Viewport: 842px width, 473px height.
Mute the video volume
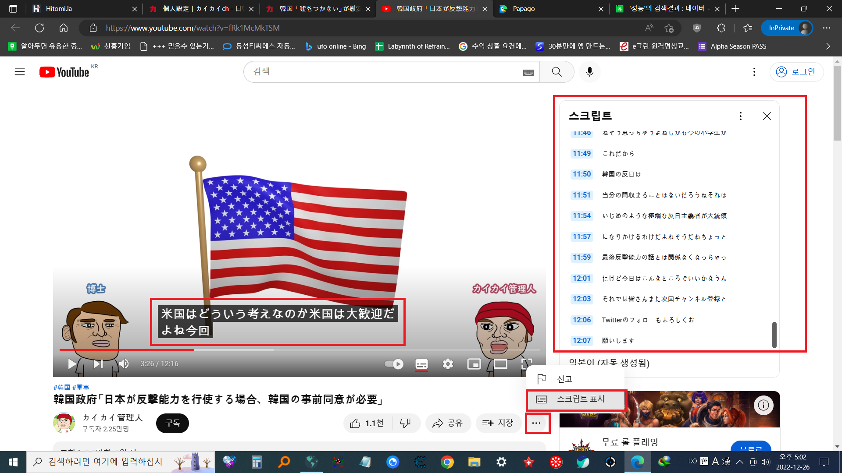tap(124, 364)
